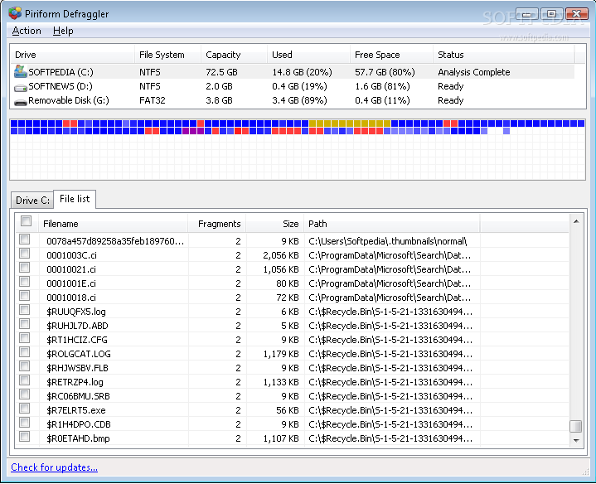Select the $R7ELRT5.exe filename

point(76,410)
